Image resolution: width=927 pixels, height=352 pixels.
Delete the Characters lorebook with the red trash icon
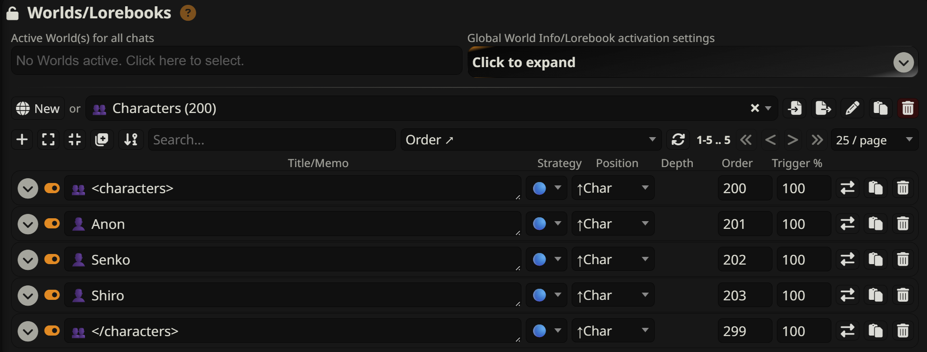(908, 108)
